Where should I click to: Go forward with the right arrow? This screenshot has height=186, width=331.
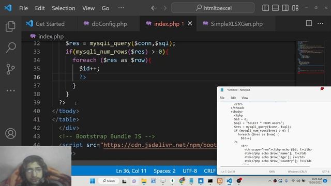tap(164, 8)
